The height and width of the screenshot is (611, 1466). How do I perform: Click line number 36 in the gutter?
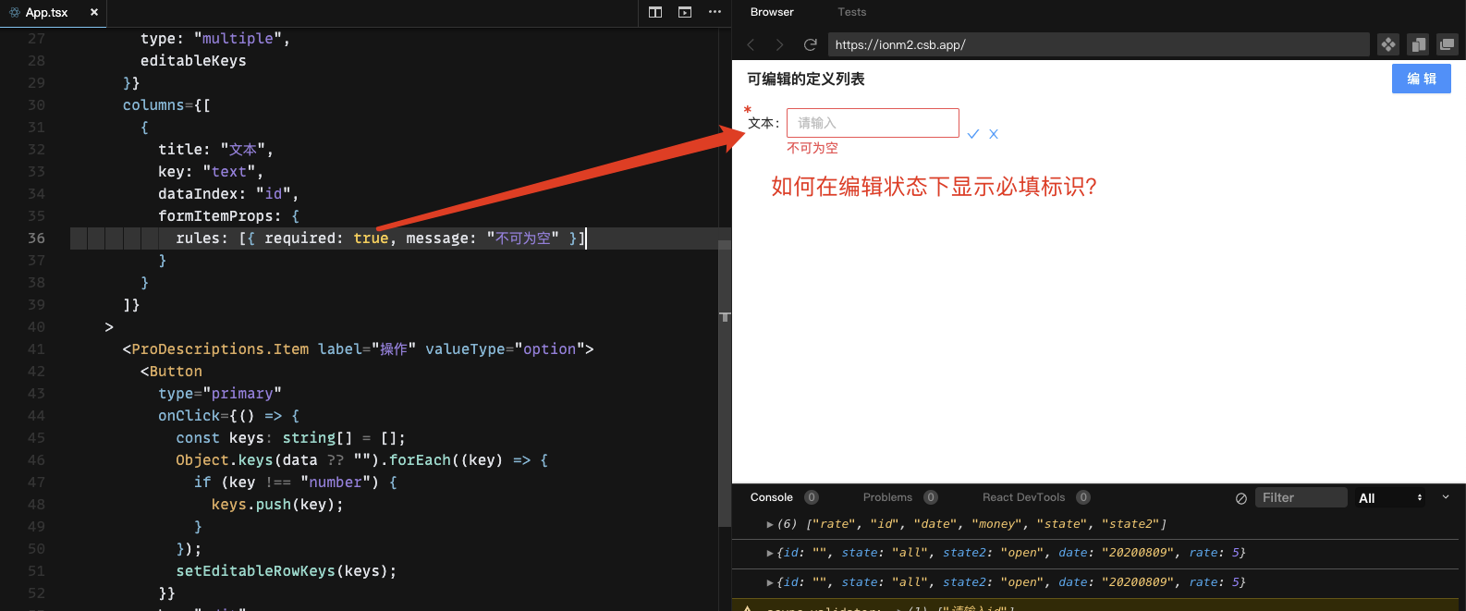click(36, 238)
